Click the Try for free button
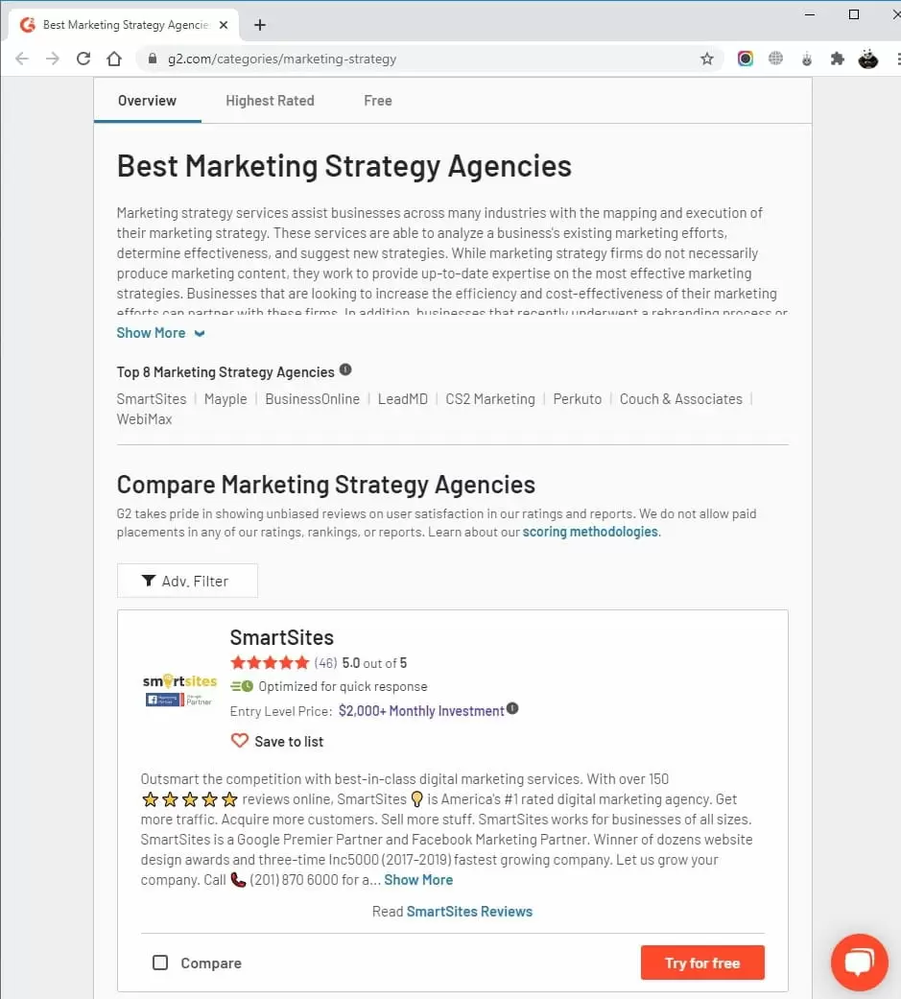This screenshot has width=901, height=999. click(x=702, y=963)
